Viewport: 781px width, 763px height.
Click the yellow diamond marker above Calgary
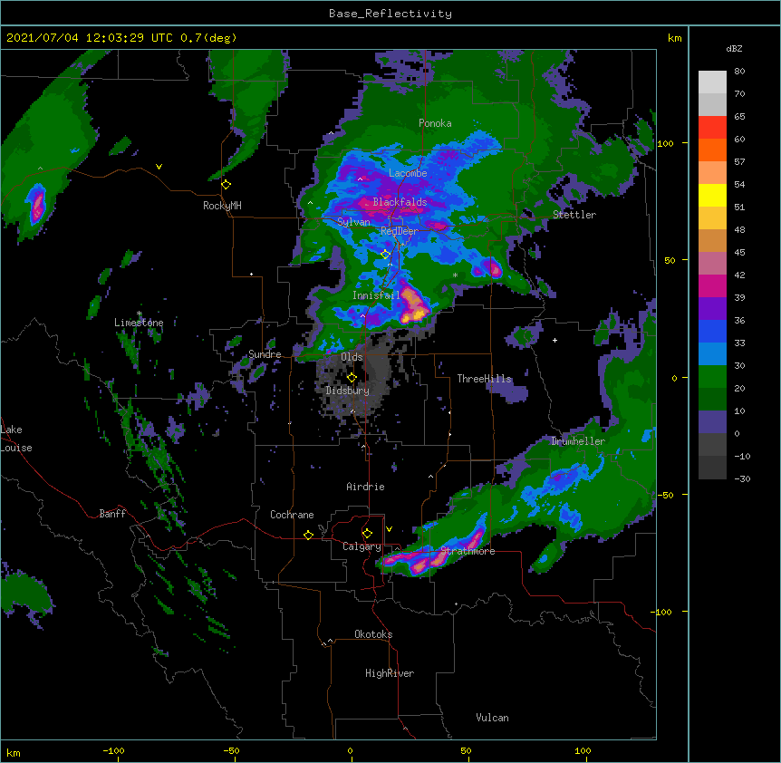click(x=367, y=534)
